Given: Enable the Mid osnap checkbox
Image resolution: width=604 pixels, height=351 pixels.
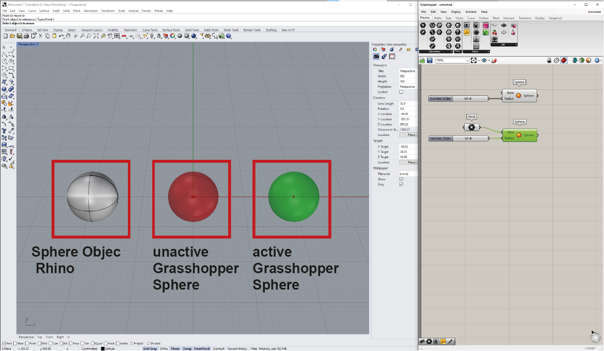Looking at the screenshot, I should (x=40, y=343).
